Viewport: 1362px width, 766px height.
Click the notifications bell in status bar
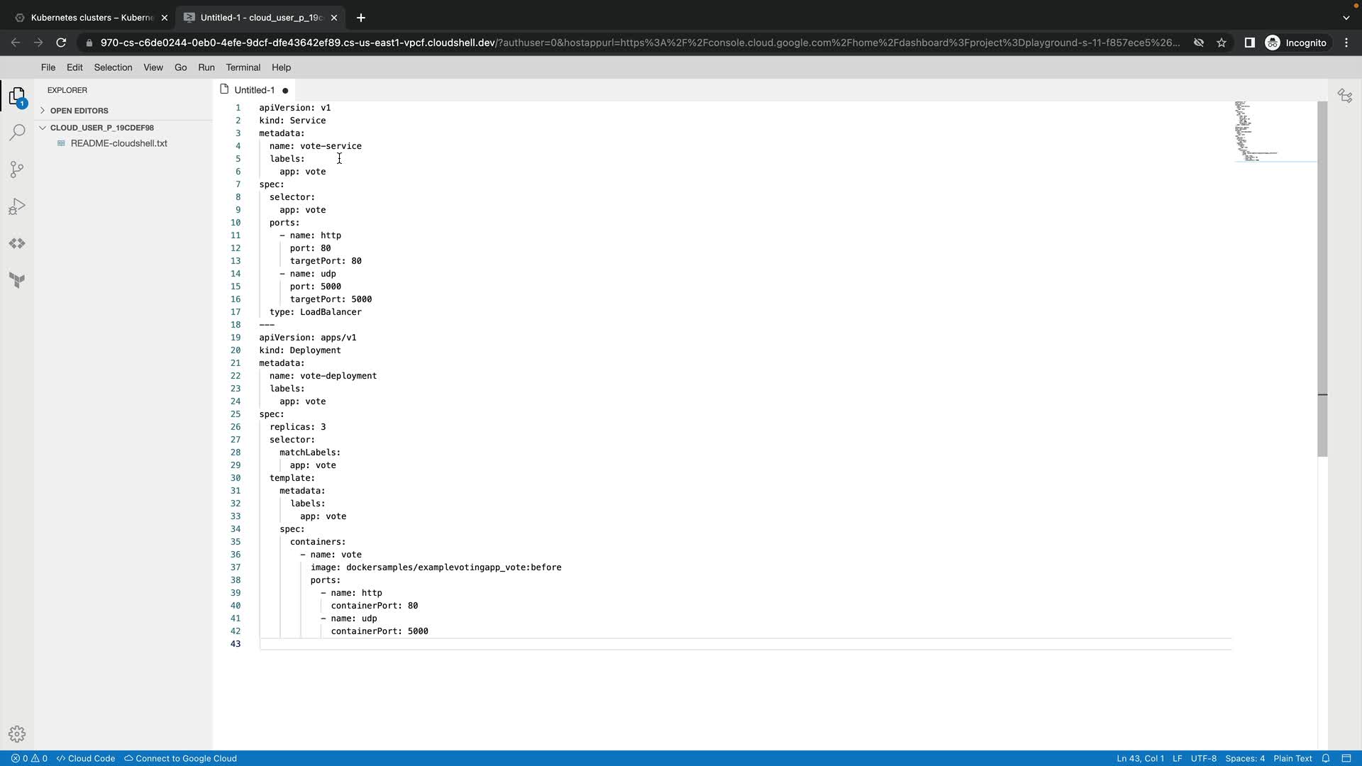coord(1325,758)
